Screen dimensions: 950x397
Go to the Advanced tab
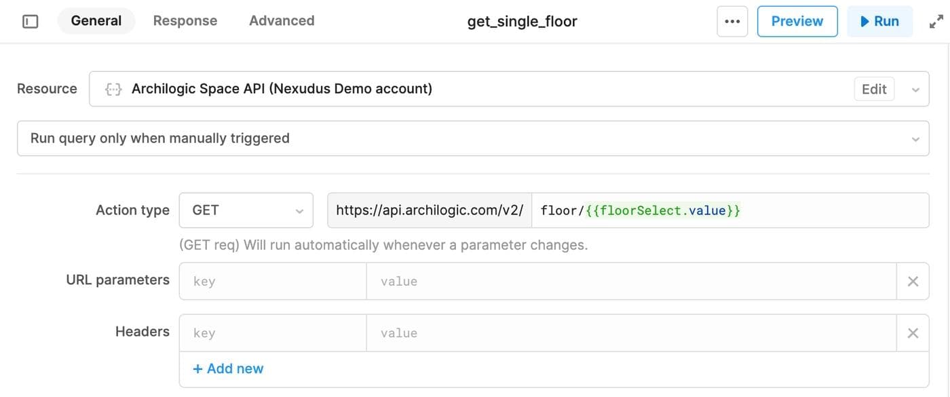[282, 21]
